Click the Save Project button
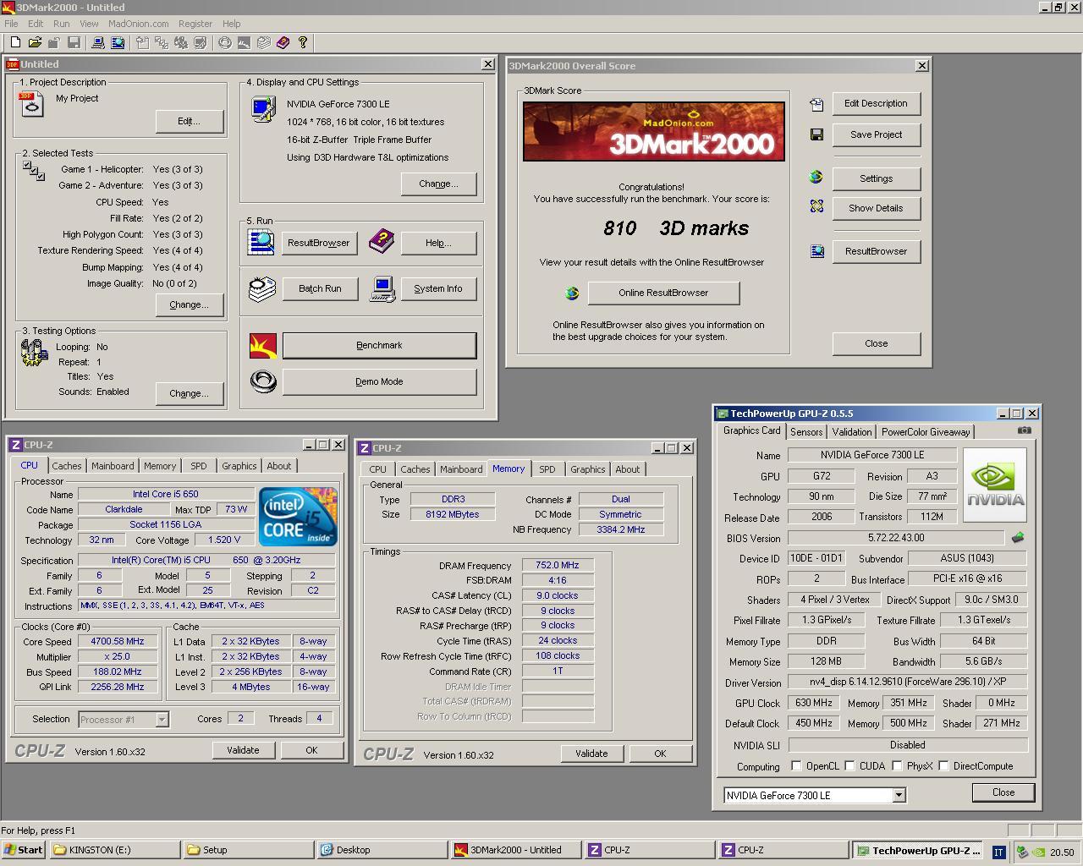Viewport: 1083px width, 866px height. click(877, 134)
